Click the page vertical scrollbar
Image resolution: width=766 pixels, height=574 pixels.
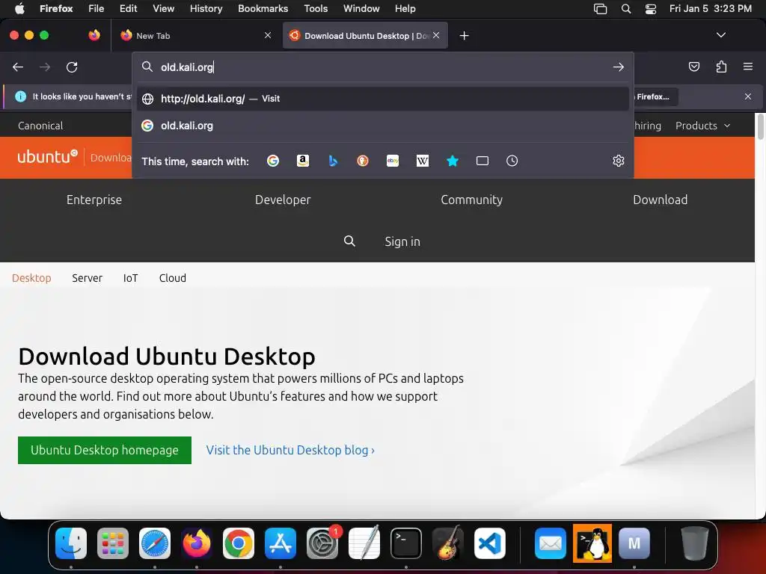point(760,126)
